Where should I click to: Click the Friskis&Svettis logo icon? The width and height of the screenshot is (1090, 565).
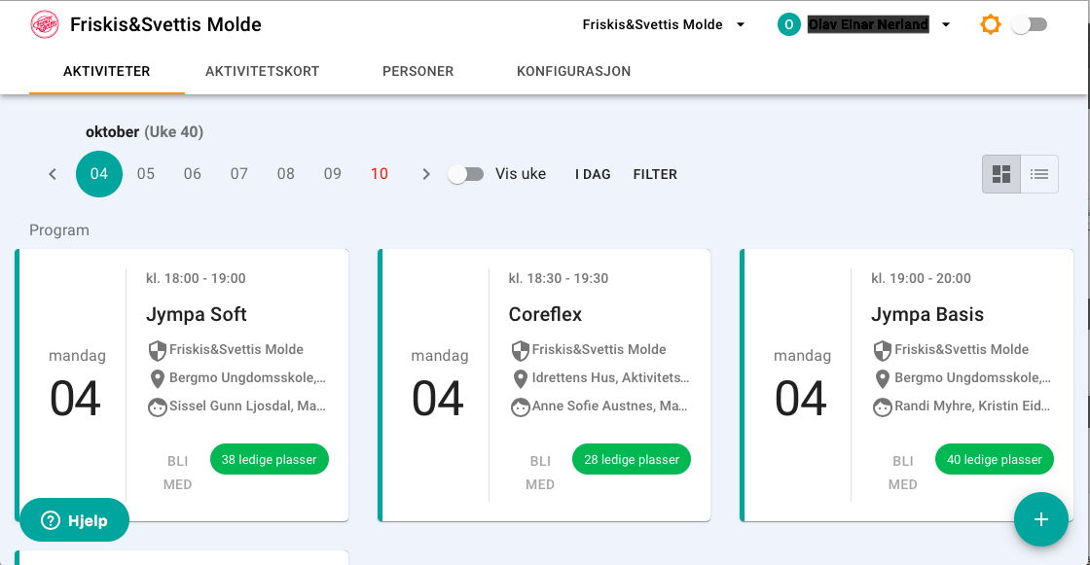(x=45, y=24)
